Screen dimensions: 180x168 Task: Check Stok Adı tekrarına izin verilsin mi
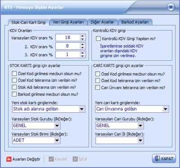(x=14, y=87)
